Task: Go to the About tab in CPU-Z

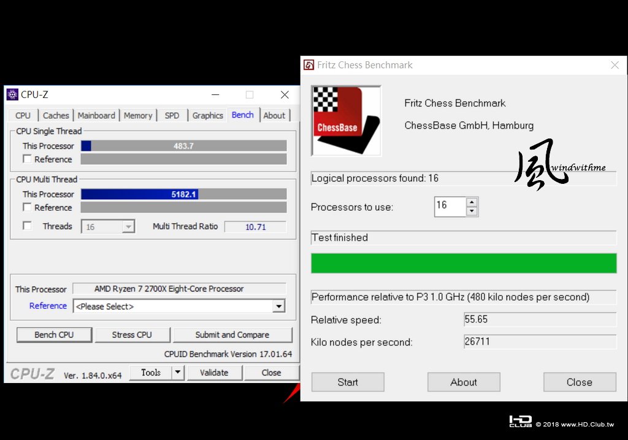Action: click(274, 115)
